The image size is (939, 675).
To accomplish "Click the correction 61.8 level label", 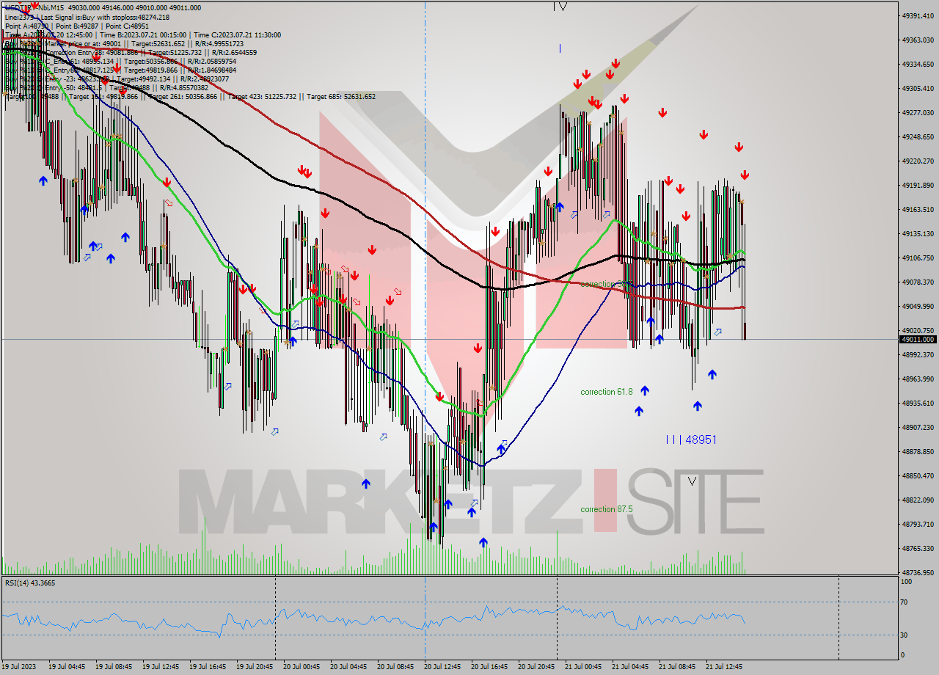I will click(x=607, y=392).
